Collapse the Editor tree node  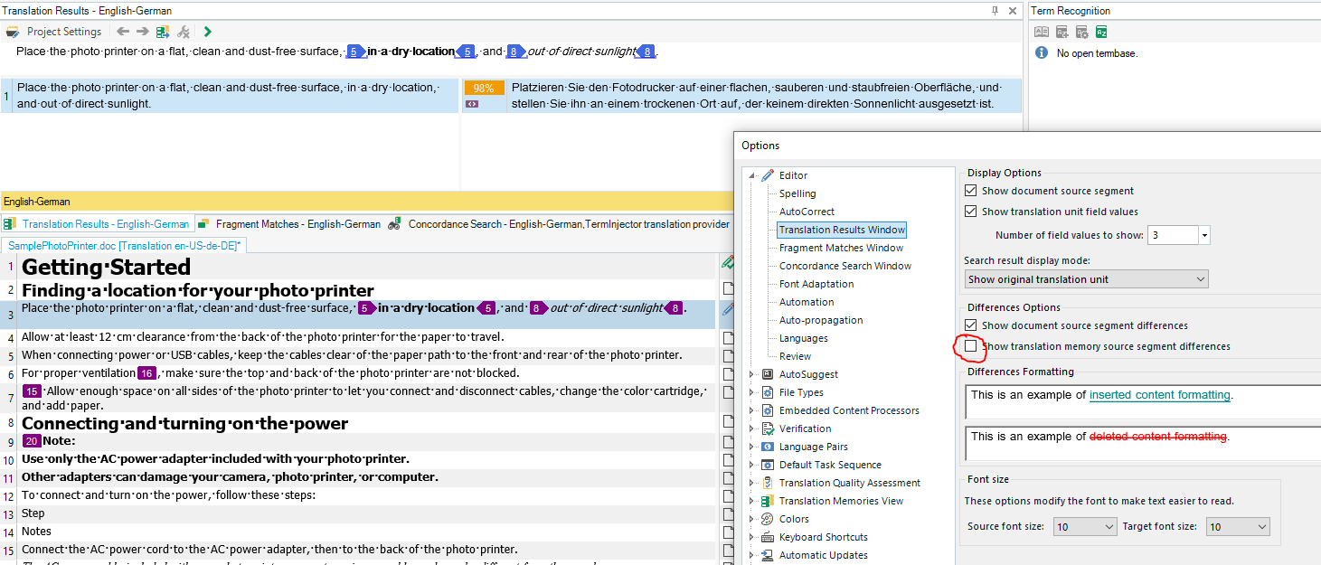point(751,175)
